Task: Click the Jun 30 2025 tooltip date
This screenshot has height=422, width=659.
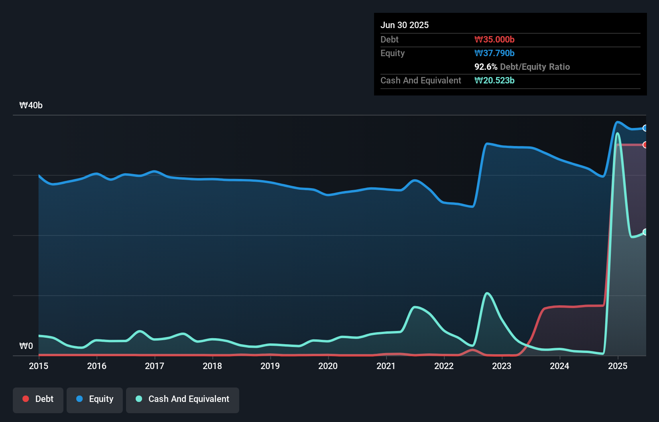Action: (x=405, y=25)
